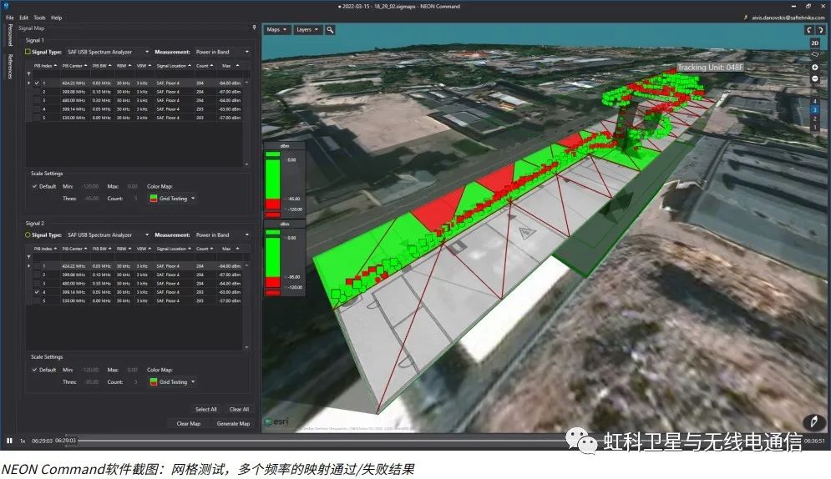
Task: Switch the map to 2D view
Action: click(814, 43)
